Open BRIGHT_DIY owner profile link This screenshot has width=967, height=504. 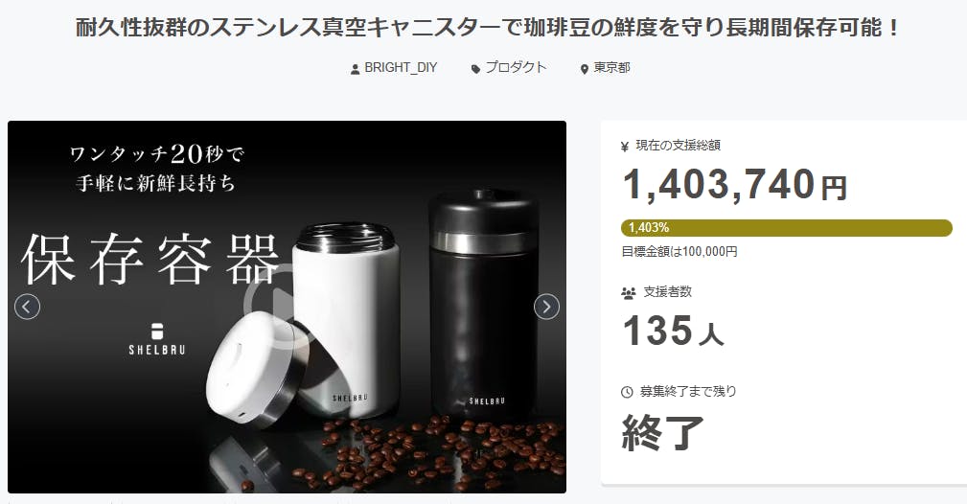coord(401,68)
